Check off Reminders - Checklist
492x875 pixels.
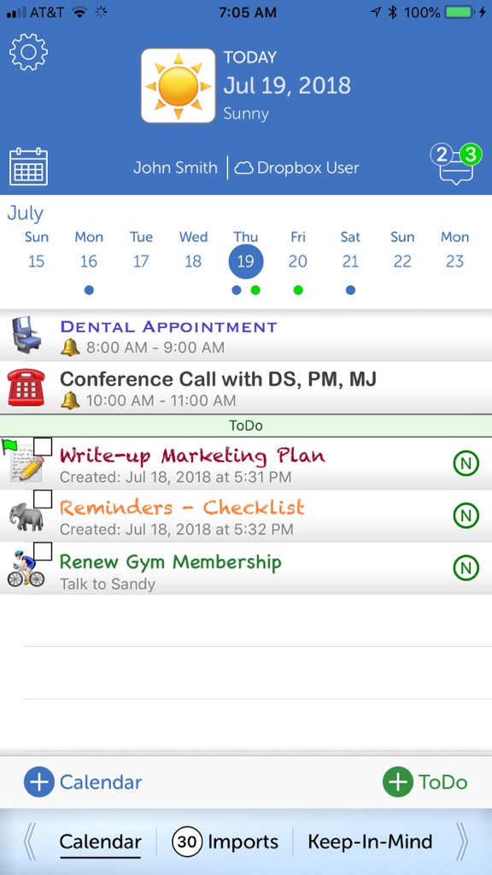pyautogui.click(x=43, y=499)
